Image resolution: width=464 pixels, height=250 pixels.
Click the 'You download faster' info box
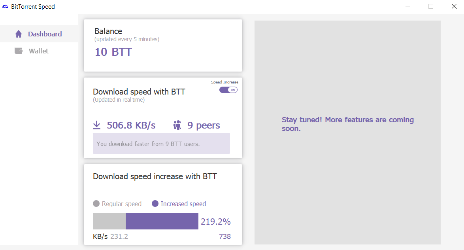(x=161, y=143)
